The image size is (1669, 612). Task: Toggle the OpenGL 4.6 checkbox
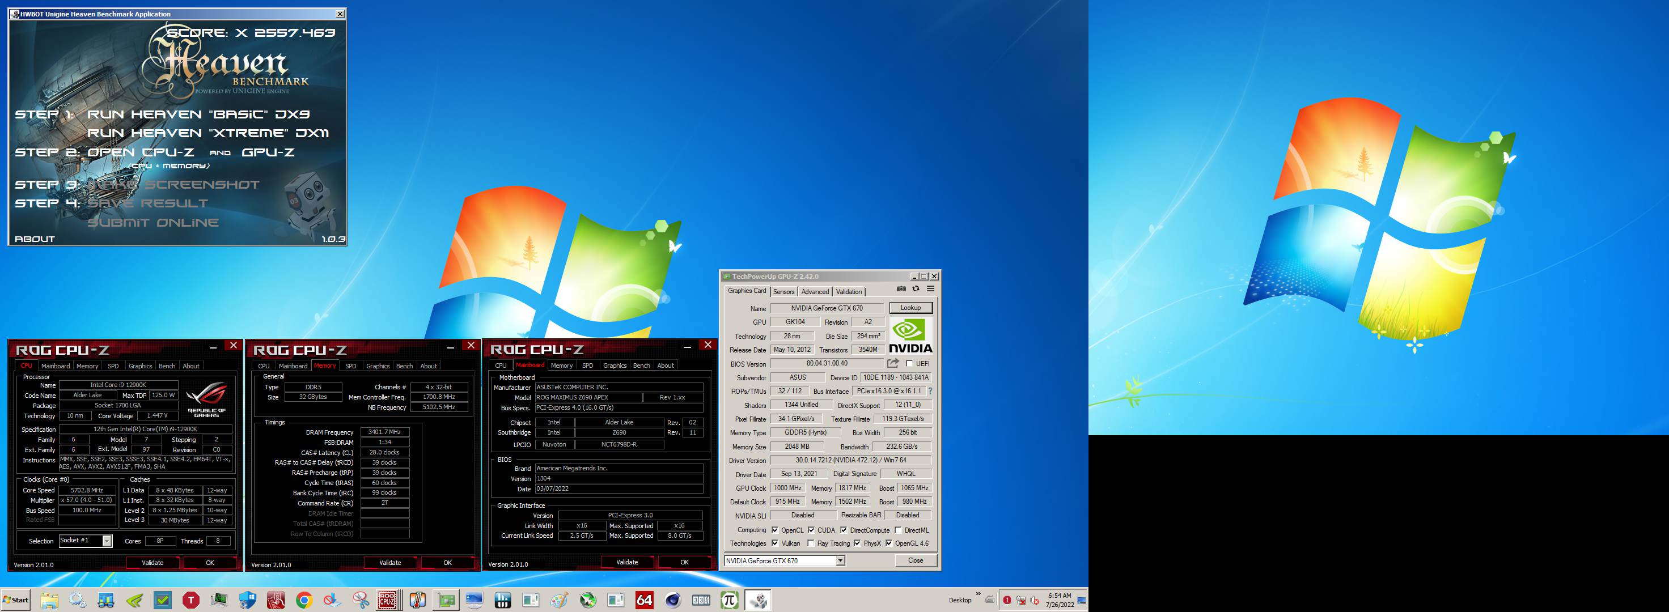pyautogui.click(x=889, y=543)
